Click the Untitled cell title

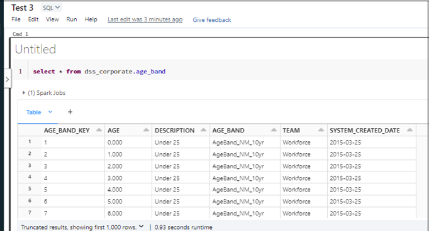(35, 49)
